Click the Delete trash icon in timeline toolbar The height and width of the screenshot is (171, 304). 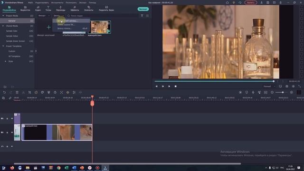pyautogui.click(x=17, y=93)
